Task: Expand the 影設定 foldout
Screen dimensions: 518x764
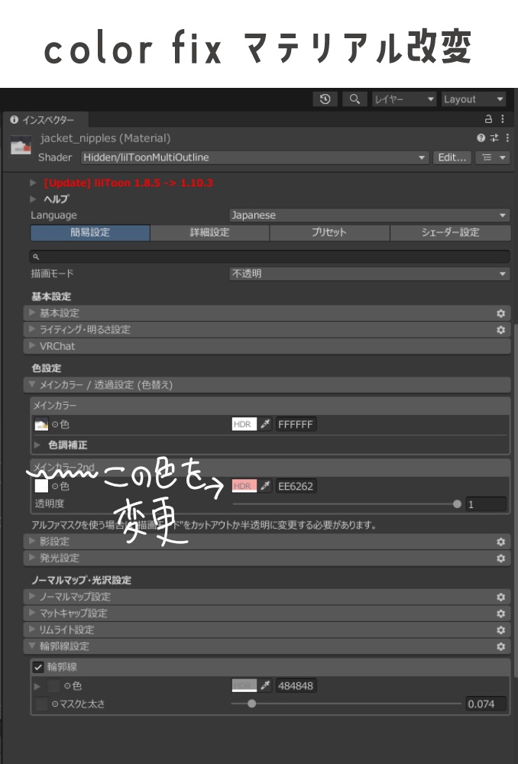Action: click(32, 542)
